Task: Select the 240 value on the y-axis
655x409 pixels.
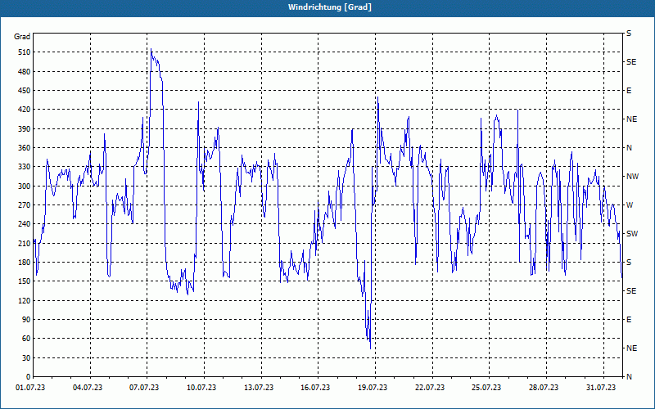Action: pos(25,224)
